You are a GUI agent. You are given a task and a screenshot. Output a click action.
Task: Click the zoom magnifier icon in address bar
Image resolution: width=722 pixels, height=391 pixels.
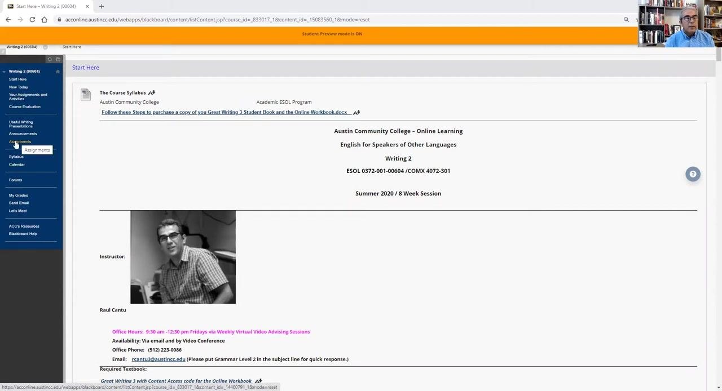(x=626, y=20)
